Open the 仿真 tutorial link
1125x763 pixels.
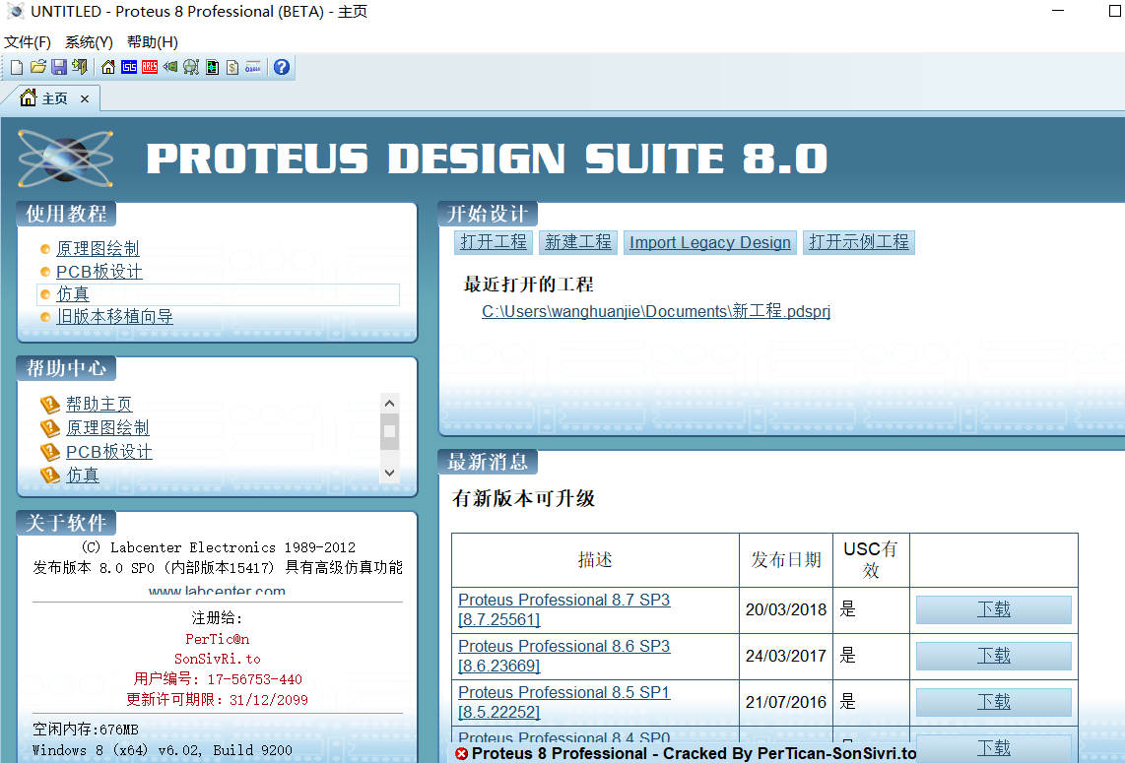pos(73,294)
